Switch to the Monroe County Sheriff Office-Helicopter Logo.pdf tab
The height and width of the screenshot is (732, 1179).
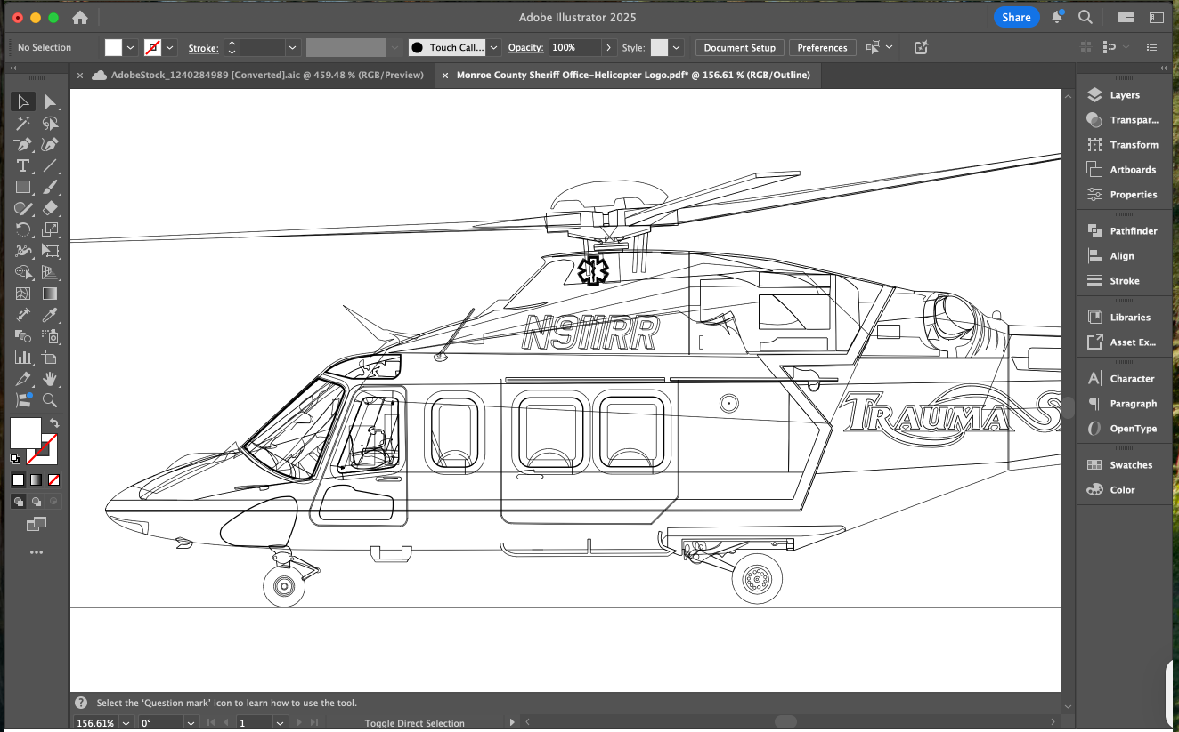(633, 76)
